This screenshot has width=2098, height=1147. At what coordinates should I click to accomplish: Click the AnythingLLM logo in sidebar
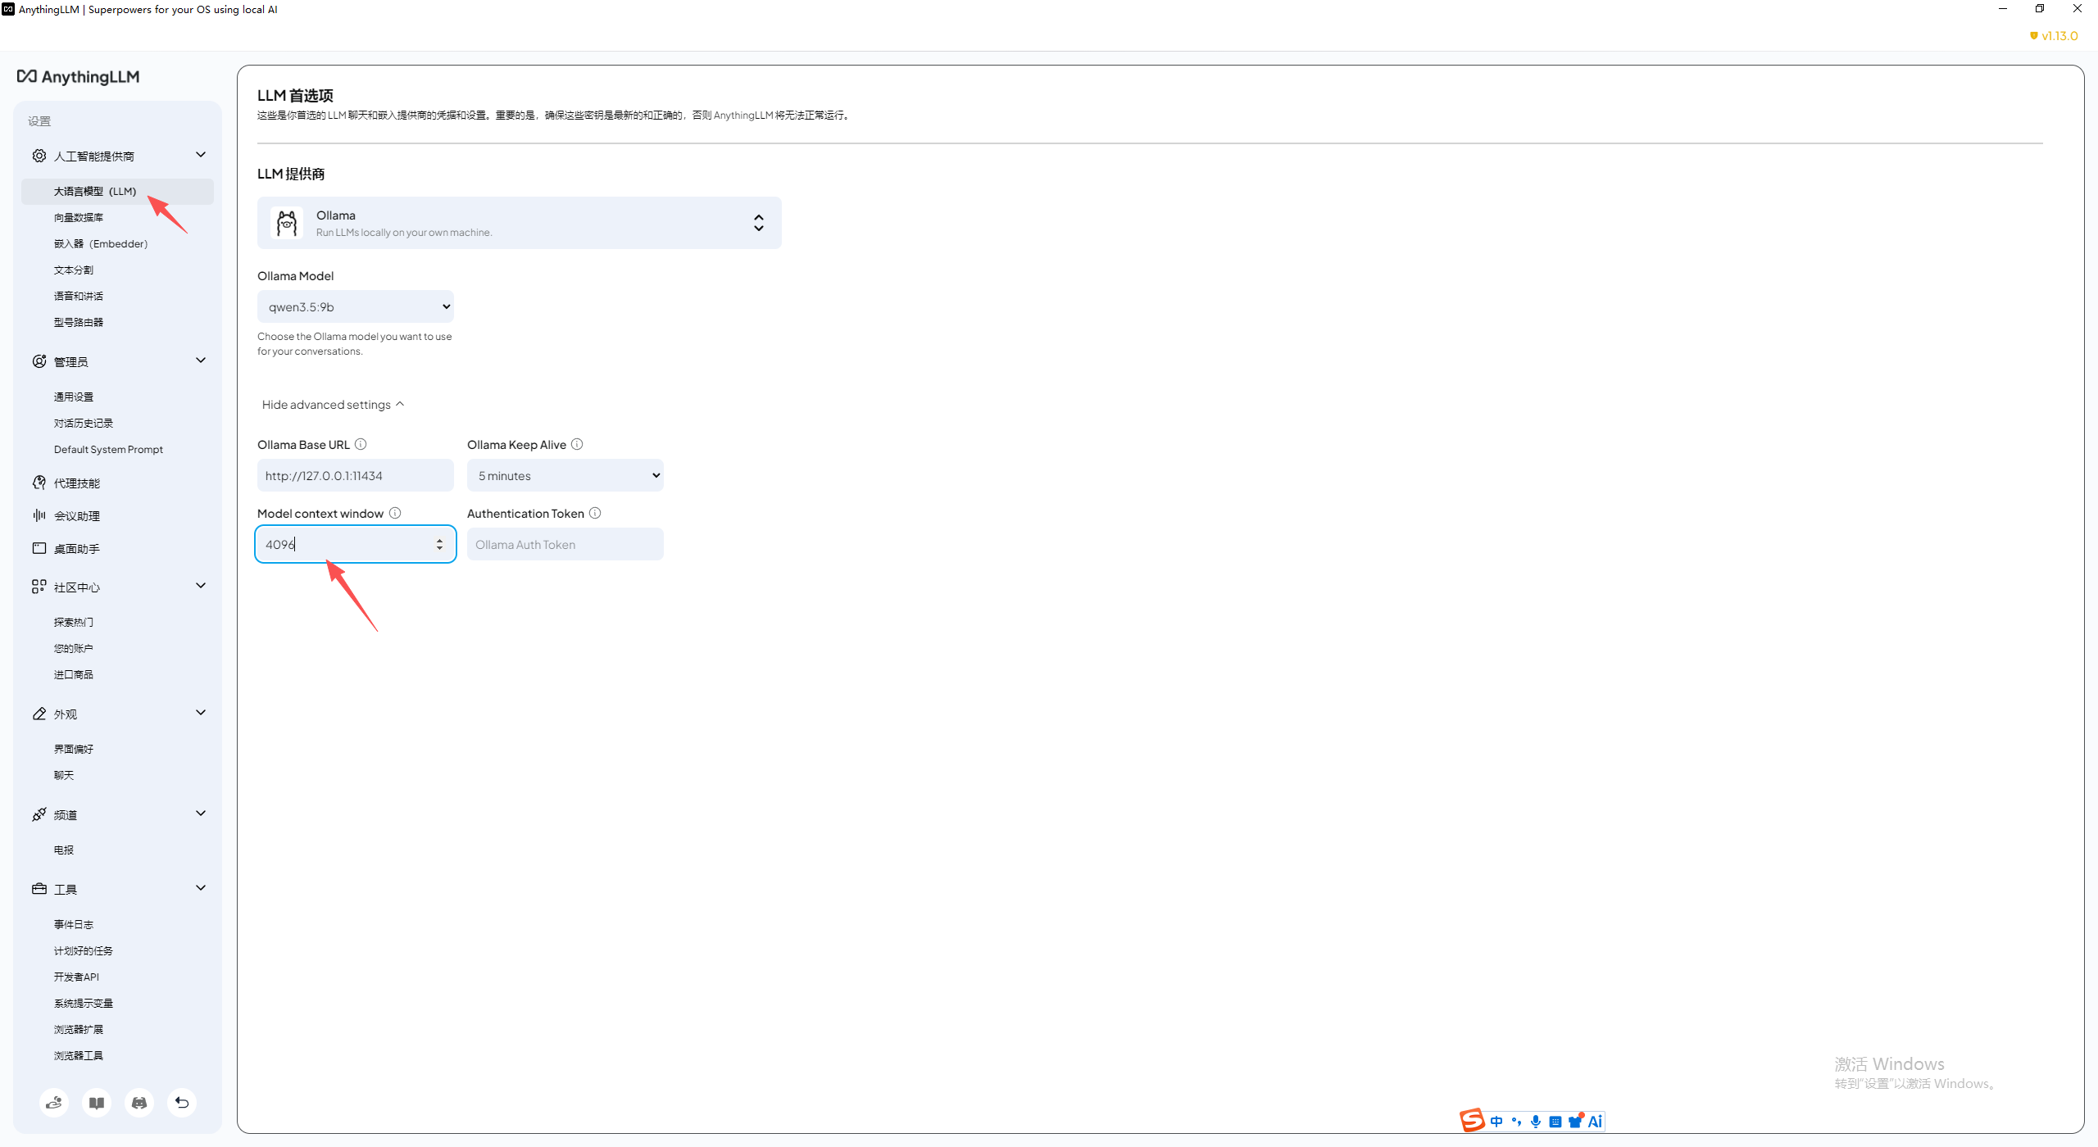[x=79, y=77]
